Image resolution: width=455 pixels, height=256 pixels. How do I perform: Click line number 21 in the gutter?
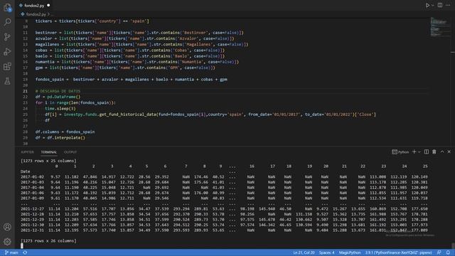[x=26, y=91]
